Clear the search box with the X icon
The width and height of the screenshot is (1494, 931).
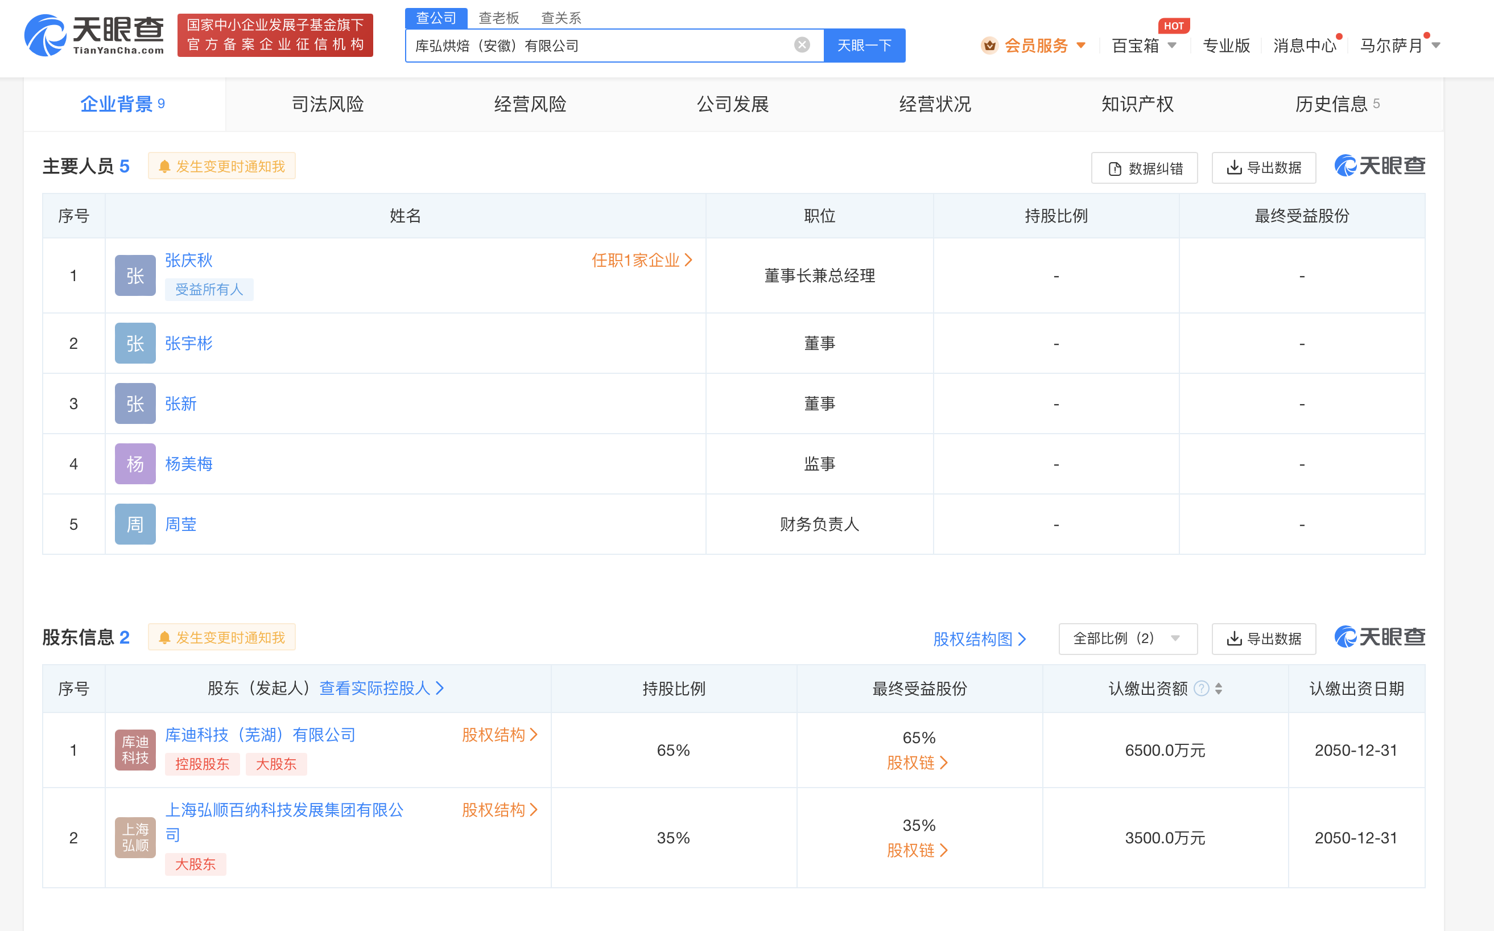(x=802, y=45)
